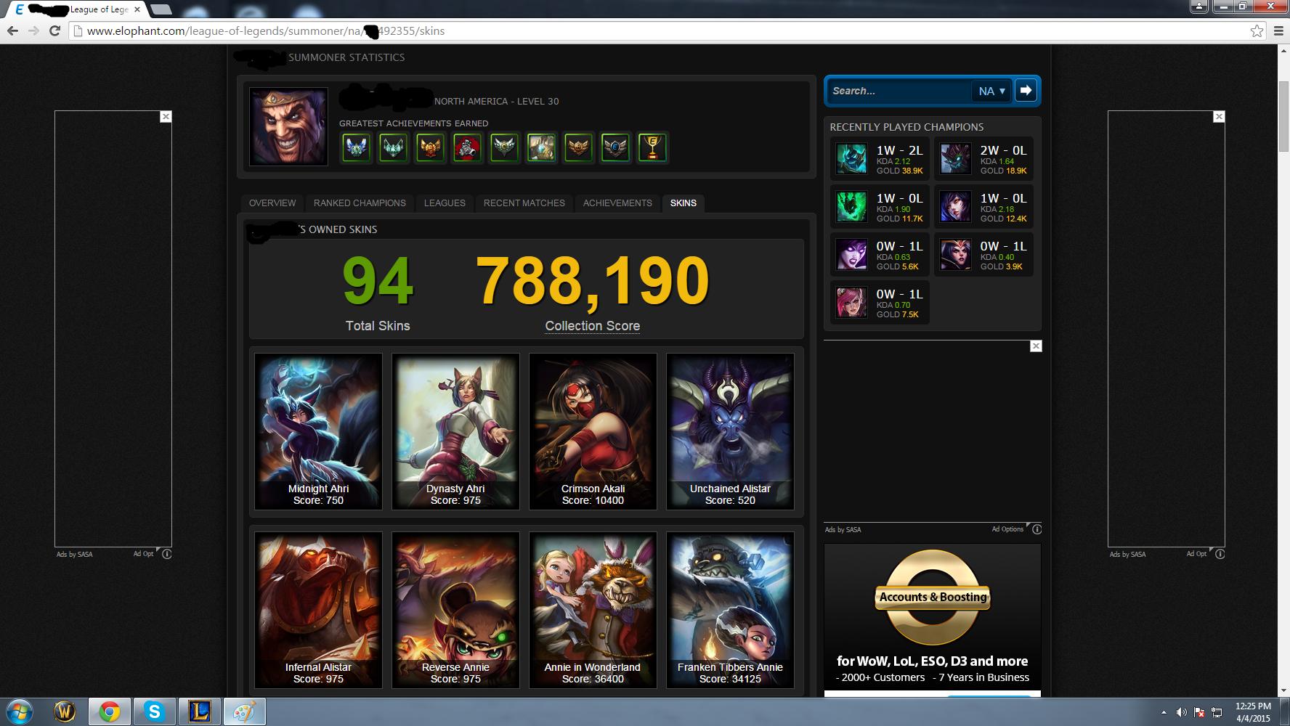The width and height of the screenshot is (1290, 726).
Task: Open the Leagues tab
Action: [445, 203]
